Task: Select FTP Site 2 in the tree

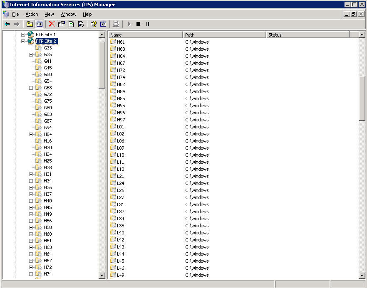Action: tap(46, 42)
